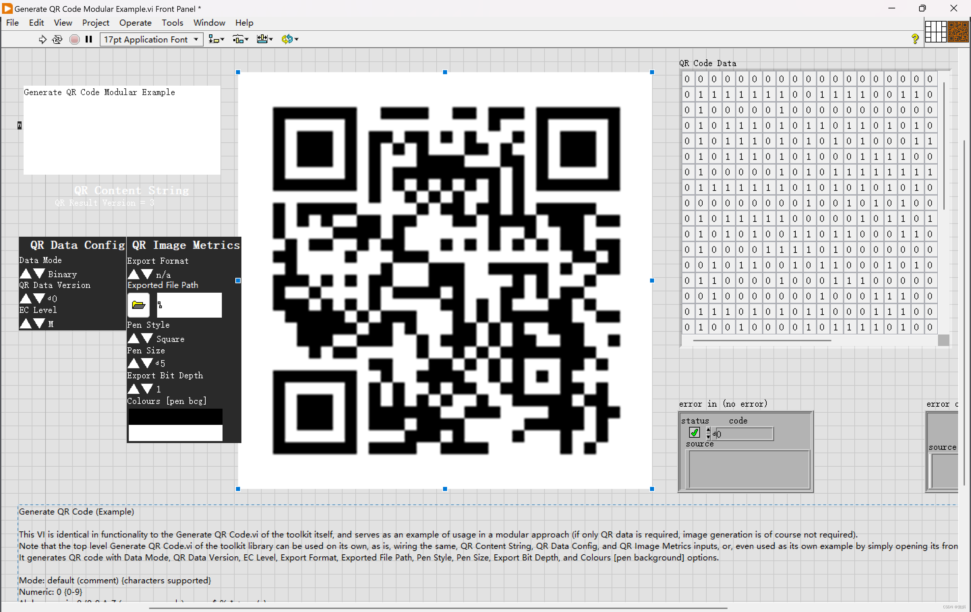Open the Align Objects tool
Screen dimensions: 971x612
[x=216, y=39]
